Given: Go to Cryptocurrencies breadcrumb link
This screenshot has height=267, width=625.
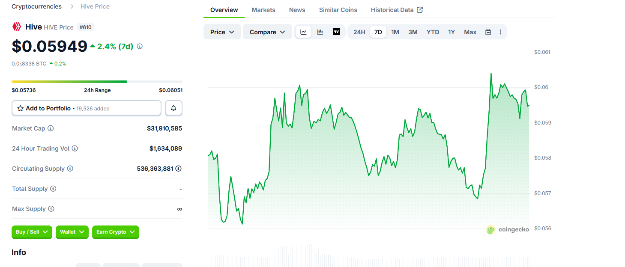Looking at the screenshot, I should (36, 6).
